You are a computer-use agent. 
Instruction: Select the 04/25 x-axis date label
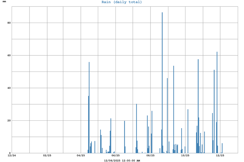pos(81,156)
